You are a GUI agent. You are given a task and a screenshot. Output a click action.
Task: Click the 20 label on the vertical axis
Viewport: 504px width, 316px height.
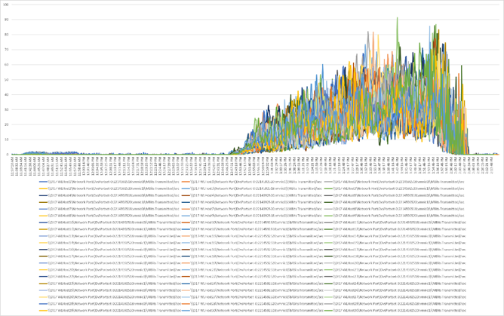[x=6, y=124]
